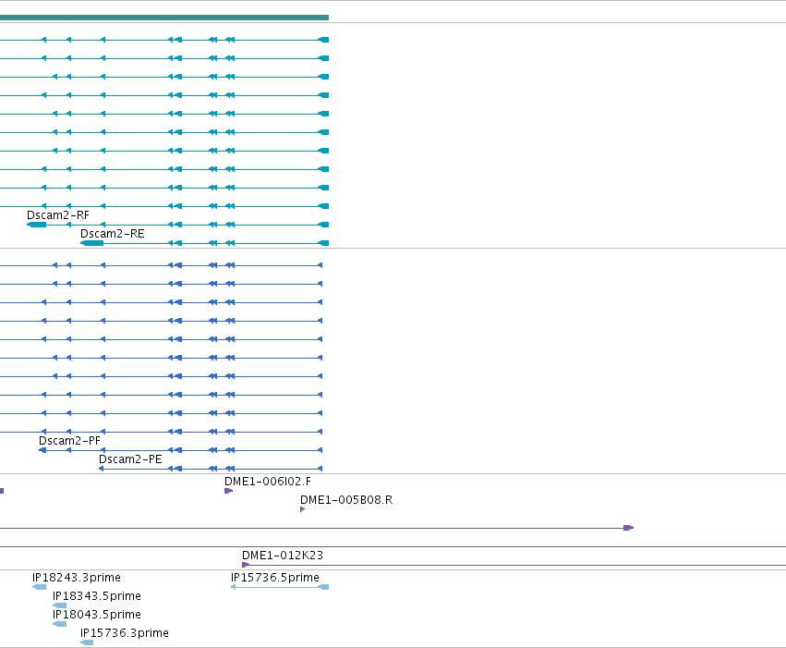Screen dimensions: 786x648
Task: Click the IP18043.5prime label
Action: click(97, 615)
